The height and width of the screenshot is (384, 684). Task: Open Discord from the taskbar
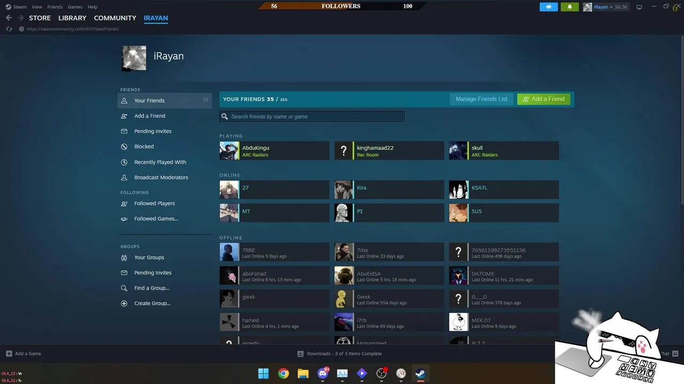pos(323,373)
